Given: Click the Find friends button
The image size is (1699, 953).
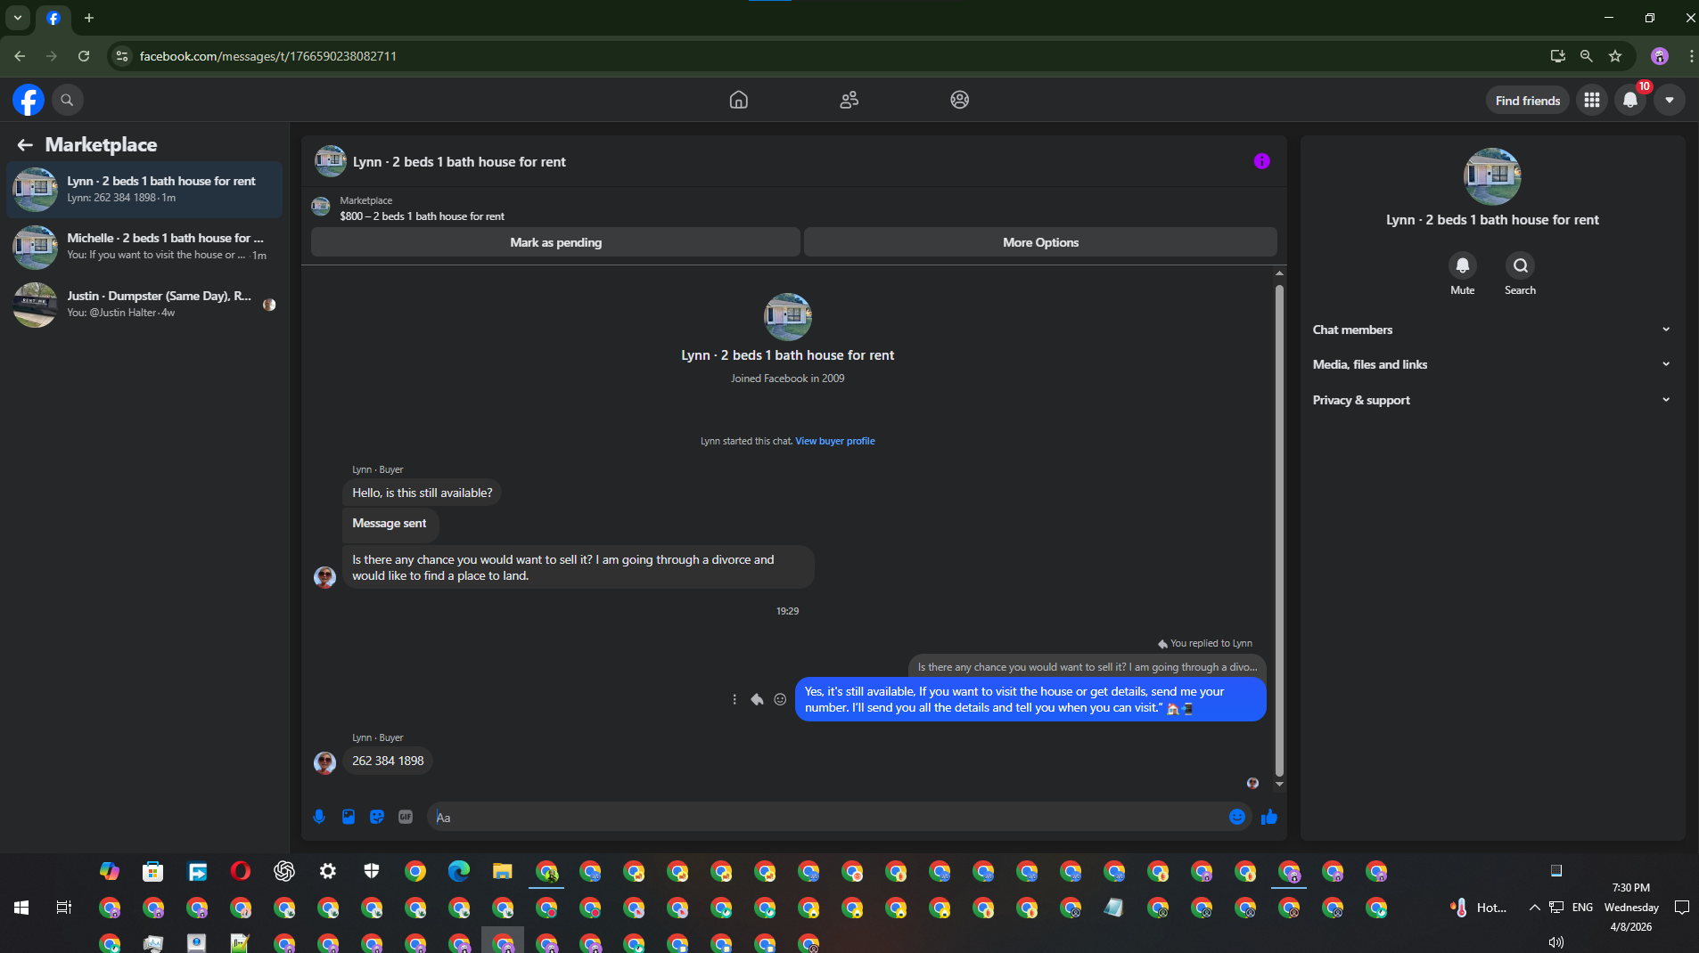Looking at the screenshot, I should [1527, 101].
